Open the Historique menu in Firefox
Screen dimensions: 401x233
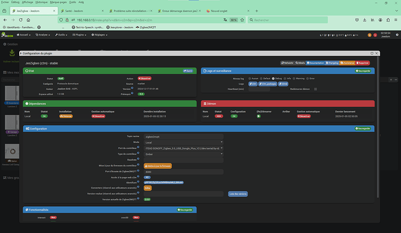[x=41, y=2]
